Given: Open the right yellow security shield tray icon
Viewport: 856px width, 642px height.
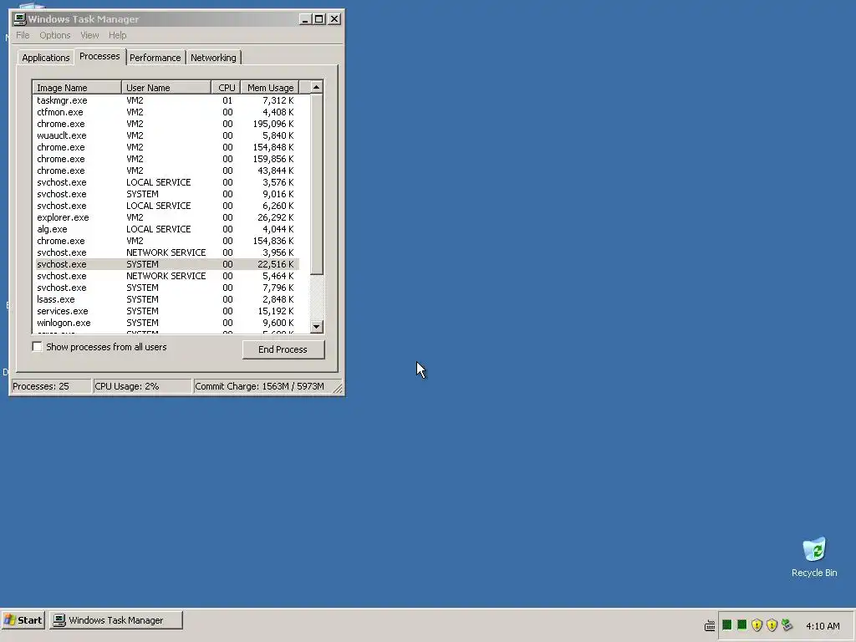Looking at the screenshot, I should click(772, 625).
